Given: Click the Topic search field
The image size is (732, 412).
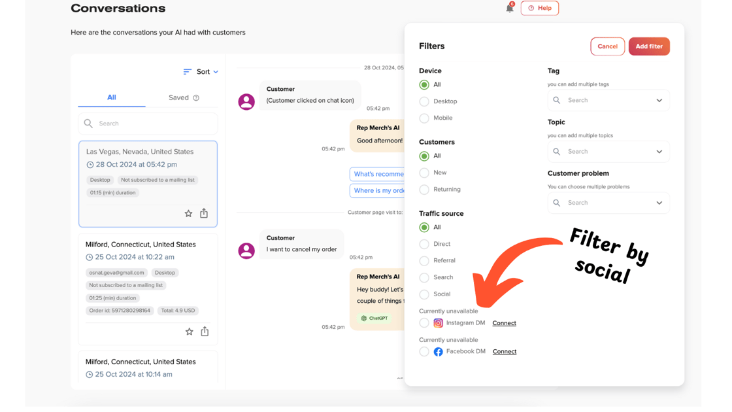Looking at the screenshot, I should 608,151.
